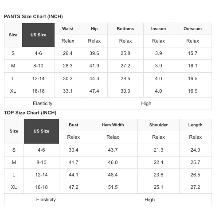Viewport: 223px width, 223px height.
Task: Click the Bottoms column header
Action: [x=125, y=29]
